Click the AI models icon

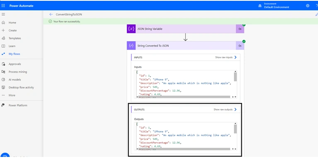[3, 80]
